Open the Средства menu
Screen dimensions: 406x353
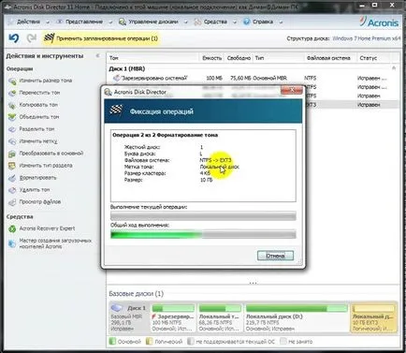click(x=215, y=22)
